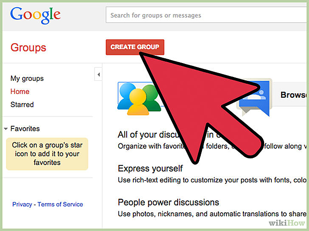Click the favorites star hint box
This screenshot has height=231, width=309.
(x=47, y=154)
